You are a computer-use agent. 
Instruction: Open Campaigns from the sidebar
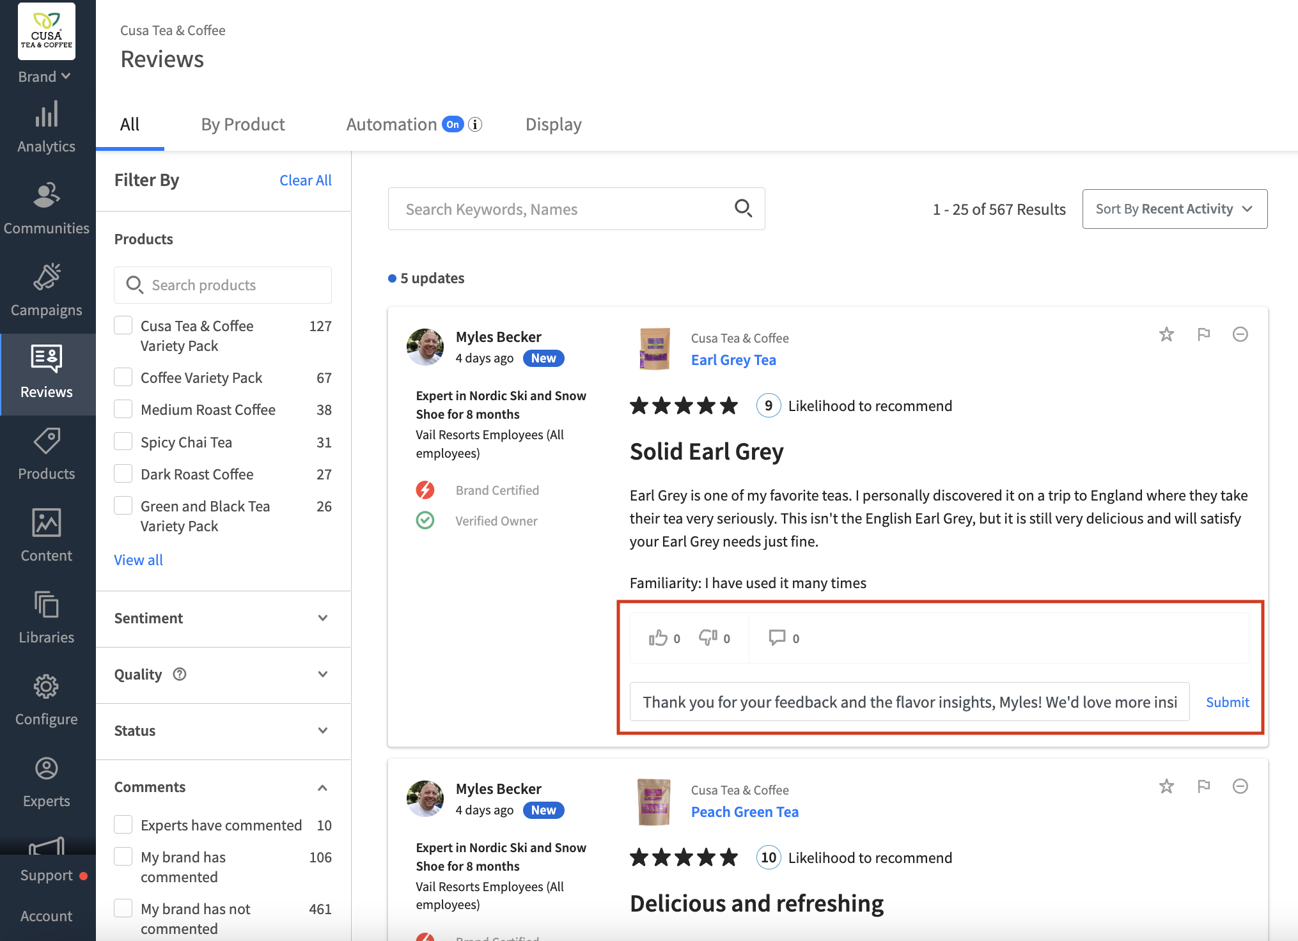point(47,292)
